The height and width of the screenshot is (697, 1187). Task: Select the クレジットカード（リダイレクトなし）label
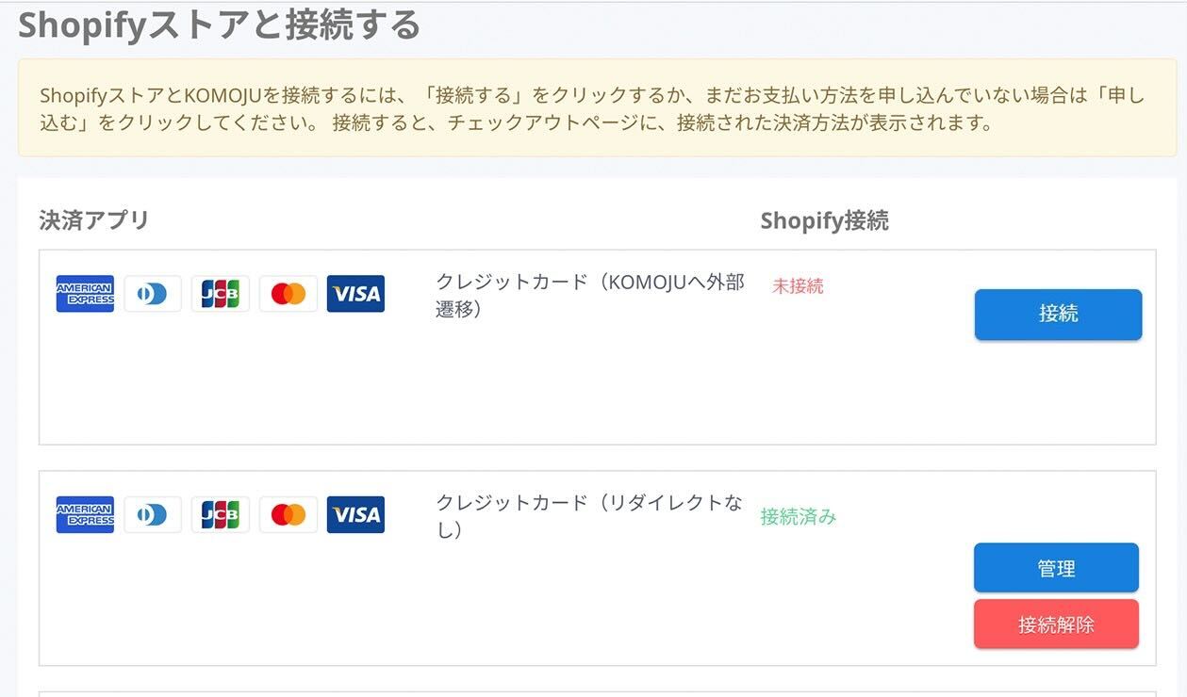589,516
